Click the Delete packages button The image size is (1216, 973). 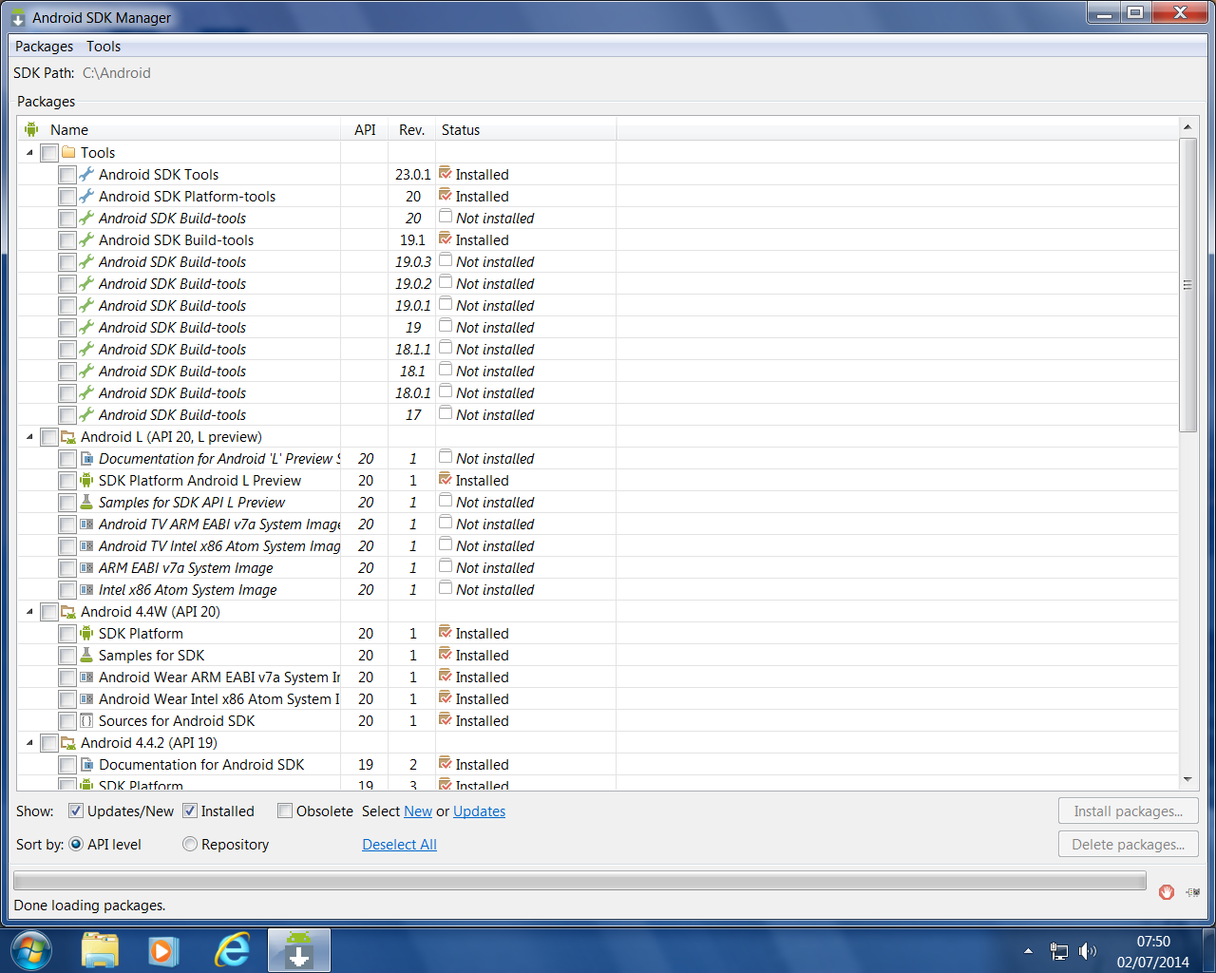(1129, 844)
